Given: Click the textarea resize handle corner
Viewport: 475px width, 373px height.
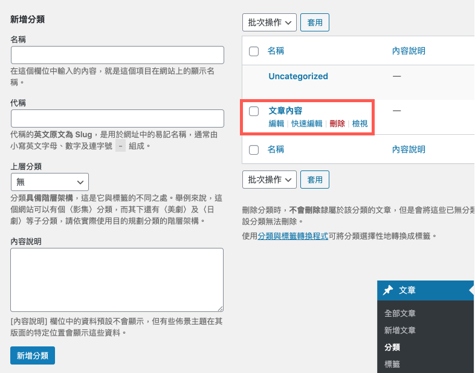Looking at the screenshot, I should (x=220, y=308).
